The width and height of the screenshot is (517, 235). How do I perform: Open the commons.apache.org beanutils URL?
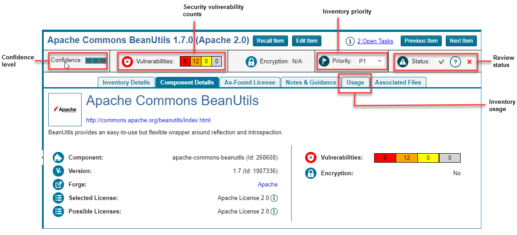coord(148,120)
